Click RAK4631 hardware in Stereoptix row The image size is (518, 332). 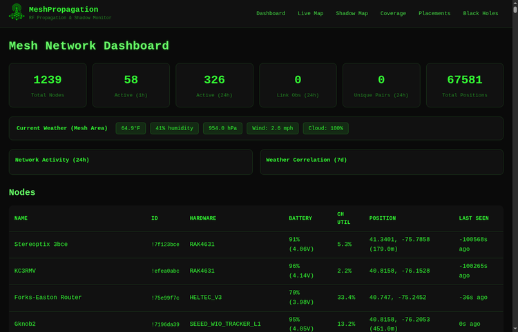click(202, 245)
